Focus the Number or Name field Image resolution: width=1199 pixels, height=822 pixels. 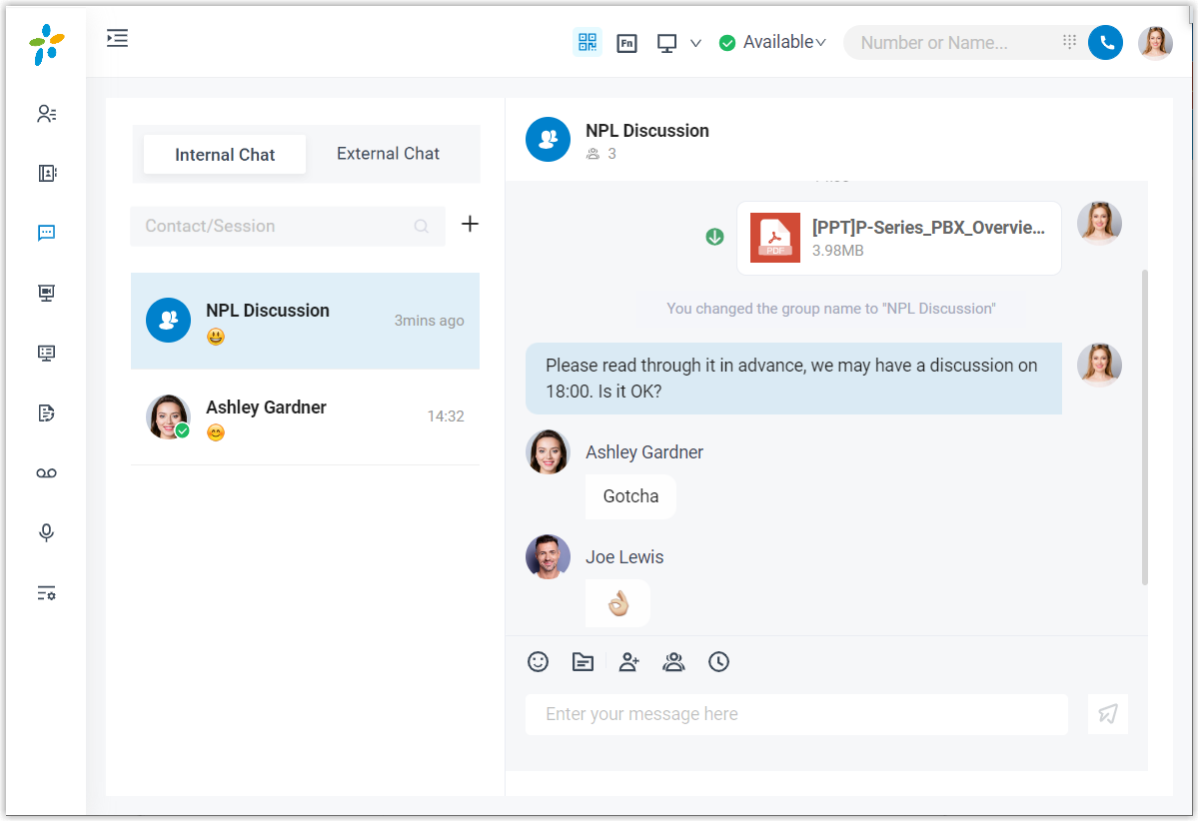949,43
